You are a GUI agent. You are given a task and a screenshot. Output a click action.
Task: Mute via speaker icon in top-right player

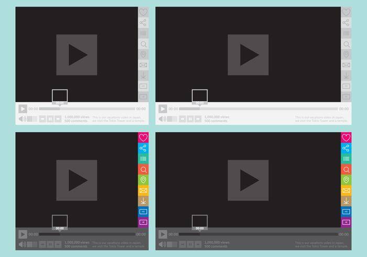[x=163, y=119]
